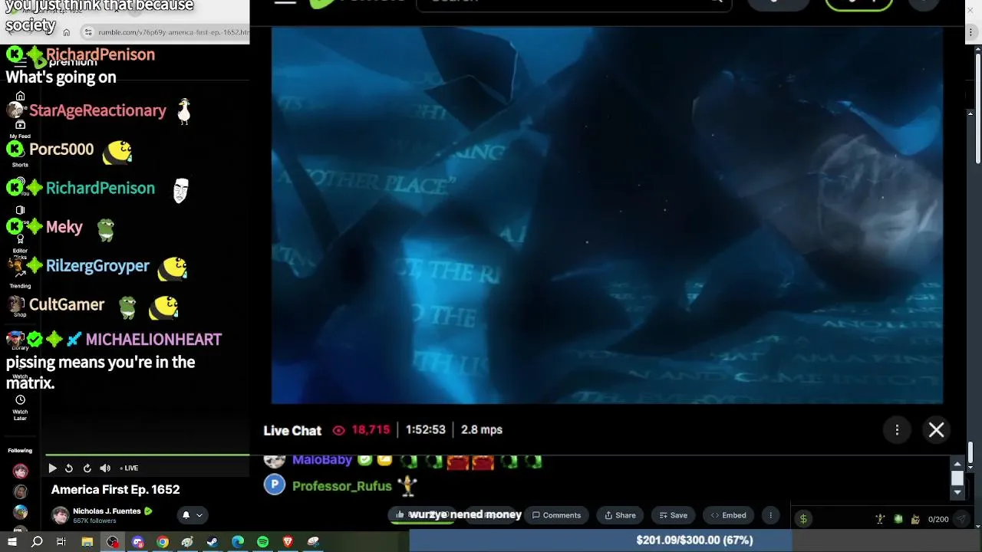Click the chat scrollbar up arrow
This screenshot has width=982, height=552.
[x=957, y=465]
